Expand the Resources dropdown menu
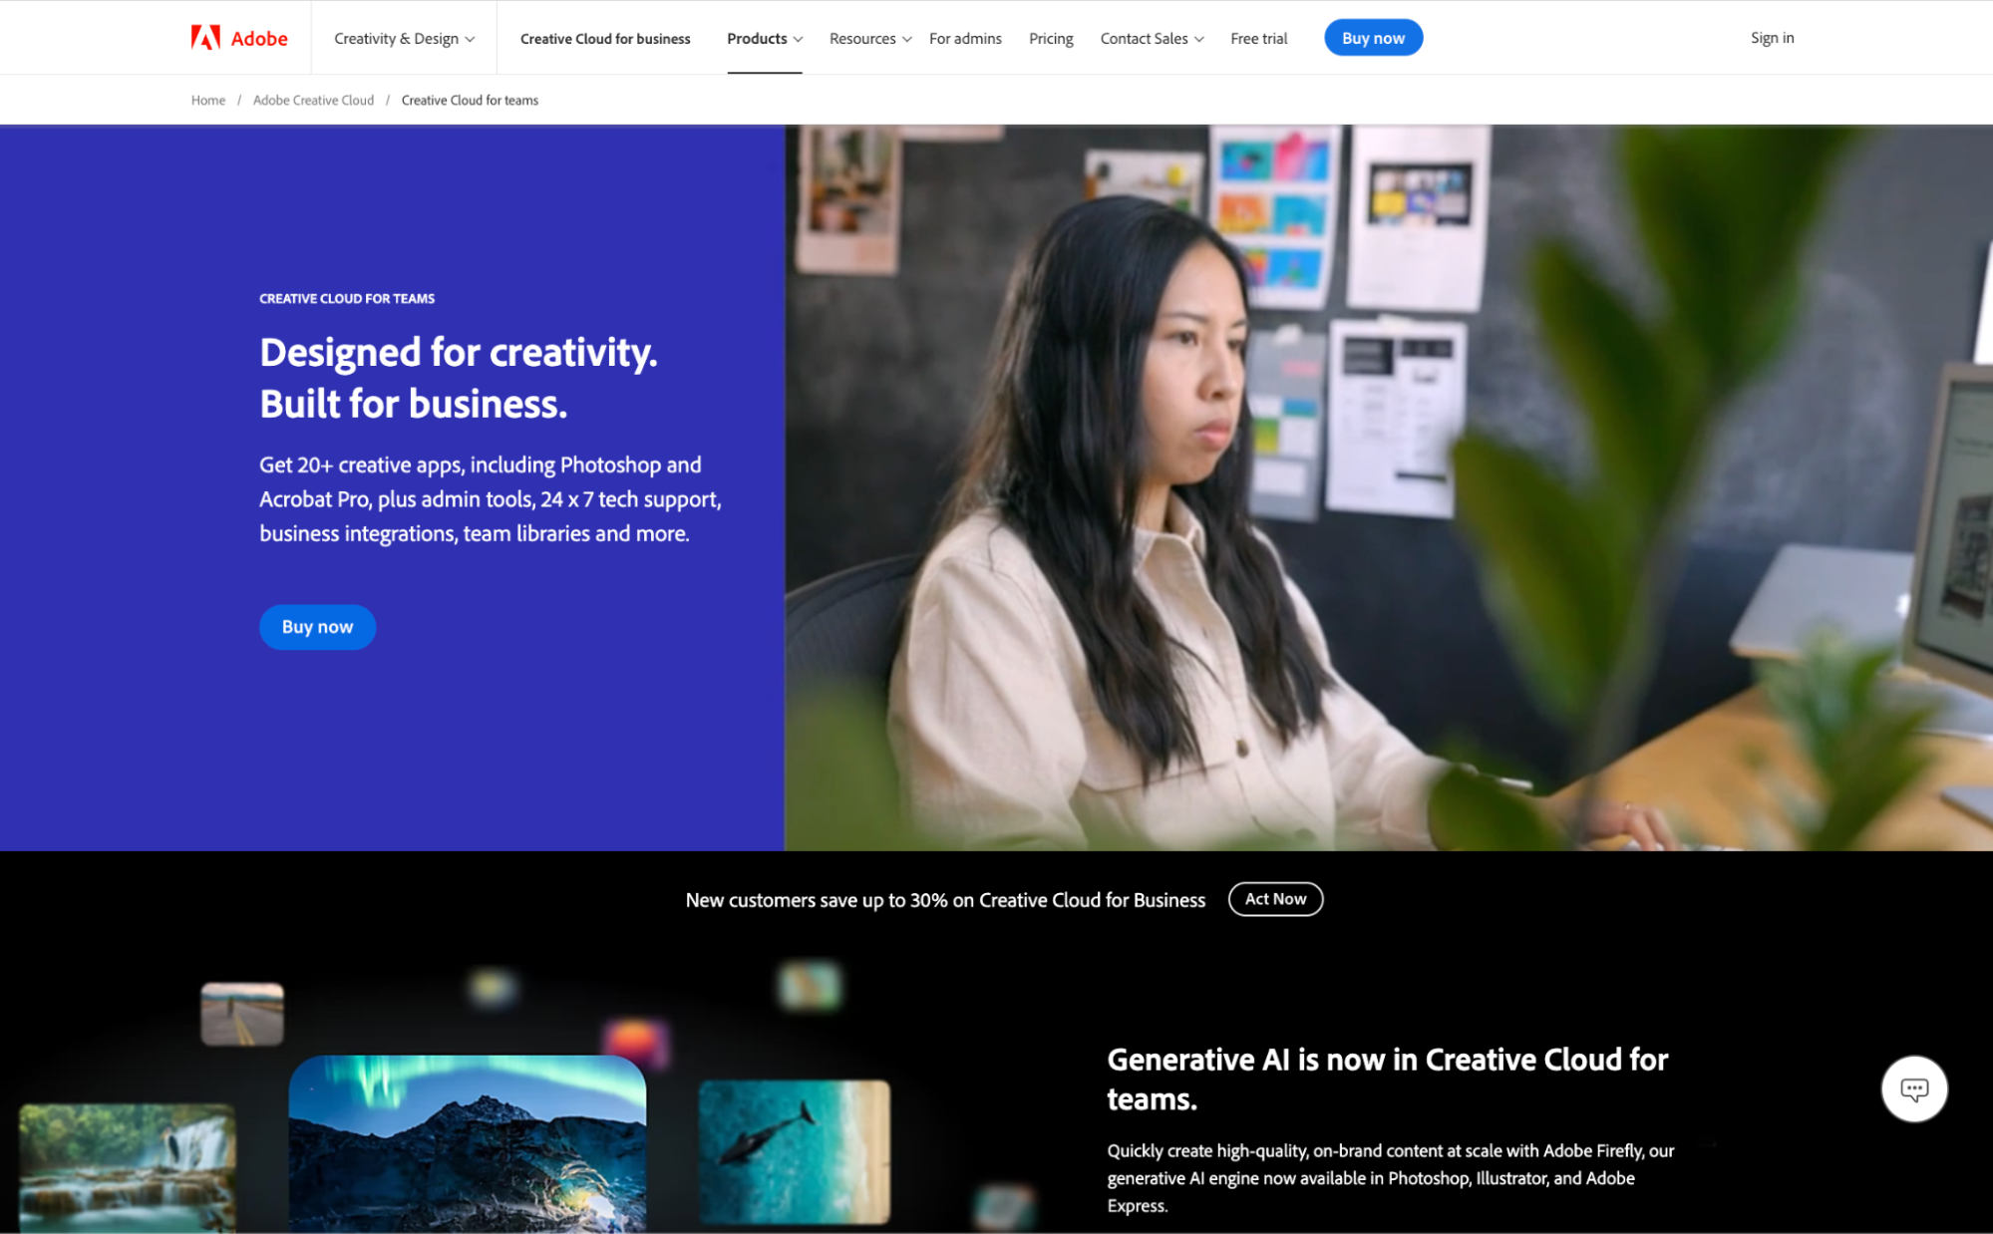This screenshot has width=1993, height=1234. pyautogui.click(x=867, y=37)
